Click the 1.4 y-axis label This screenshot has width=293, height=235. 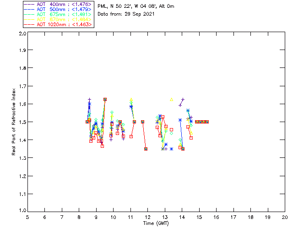pyautogui.click(x=22, y=140)
